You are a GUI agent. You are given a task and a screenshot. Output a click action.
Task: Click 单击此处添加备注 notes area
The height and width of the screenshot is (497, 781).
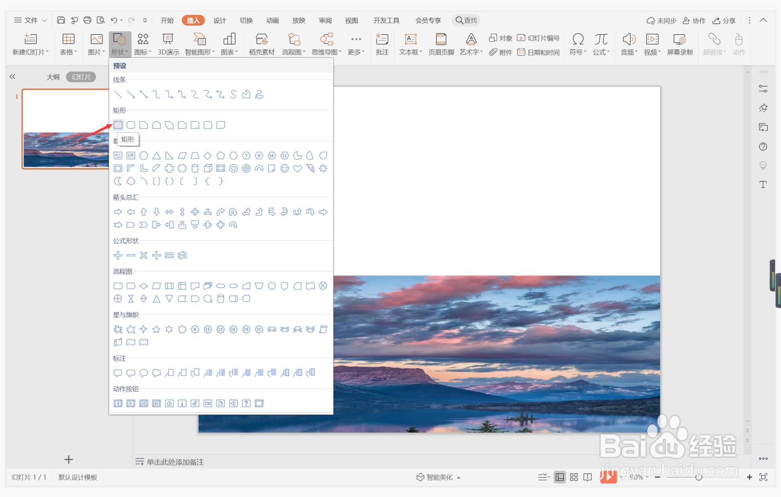point(175,462)
